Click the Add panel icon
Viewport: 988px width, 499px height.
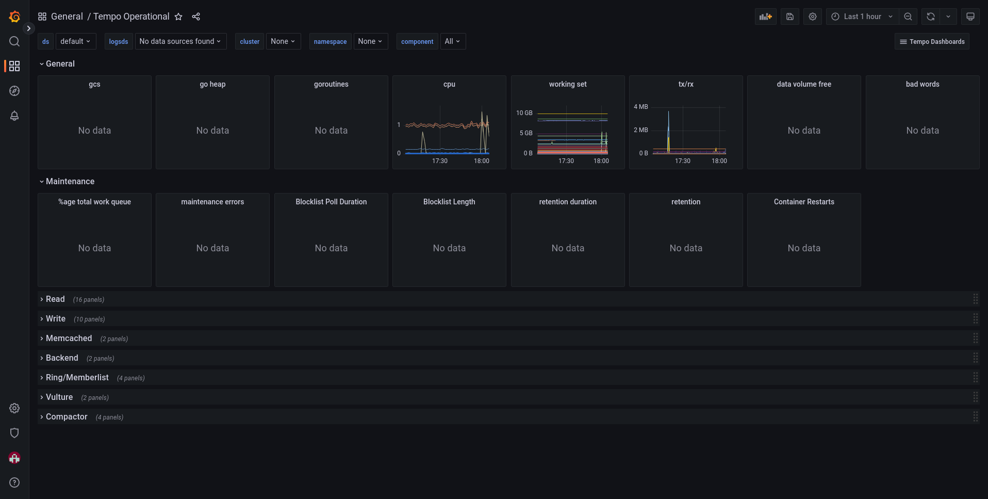(765, 17)
